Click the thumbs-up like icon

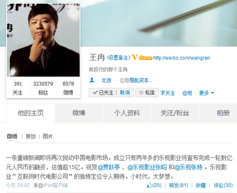(150, 185)
